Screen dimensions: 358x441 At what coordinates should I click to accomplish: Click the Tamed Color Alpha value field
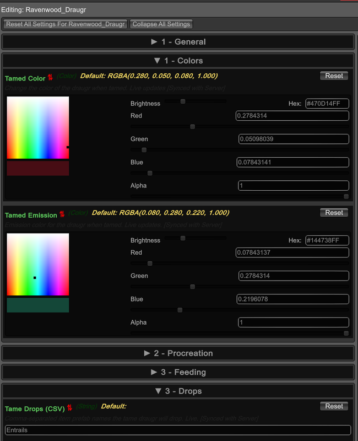(x=294, y=186)
